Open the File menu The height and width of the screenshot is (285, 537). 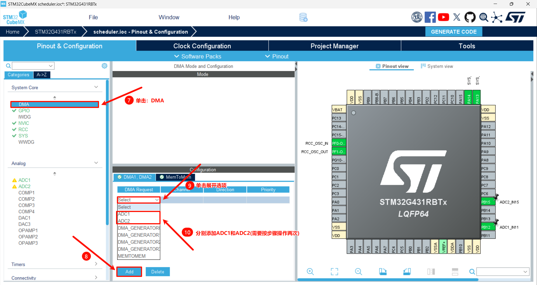93,17
